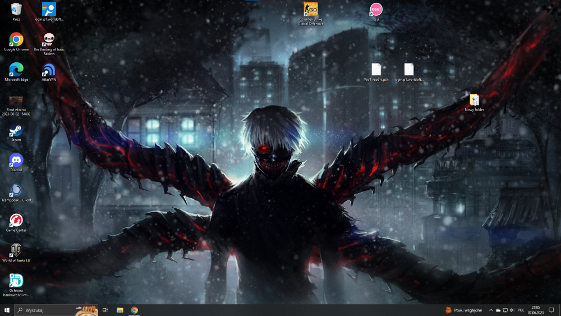The image size is (561, 316).
Task: Click the Wyszukaj search box
Action: coord(56,310)
